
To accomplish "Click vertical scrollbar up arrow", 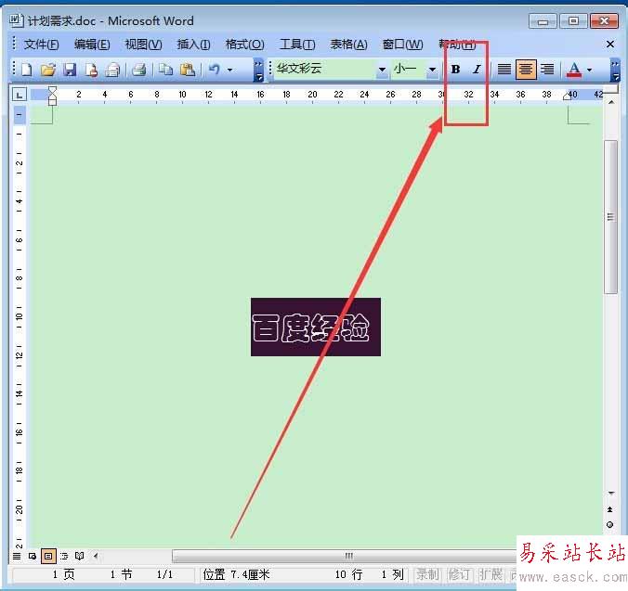I will click(610, 102).
